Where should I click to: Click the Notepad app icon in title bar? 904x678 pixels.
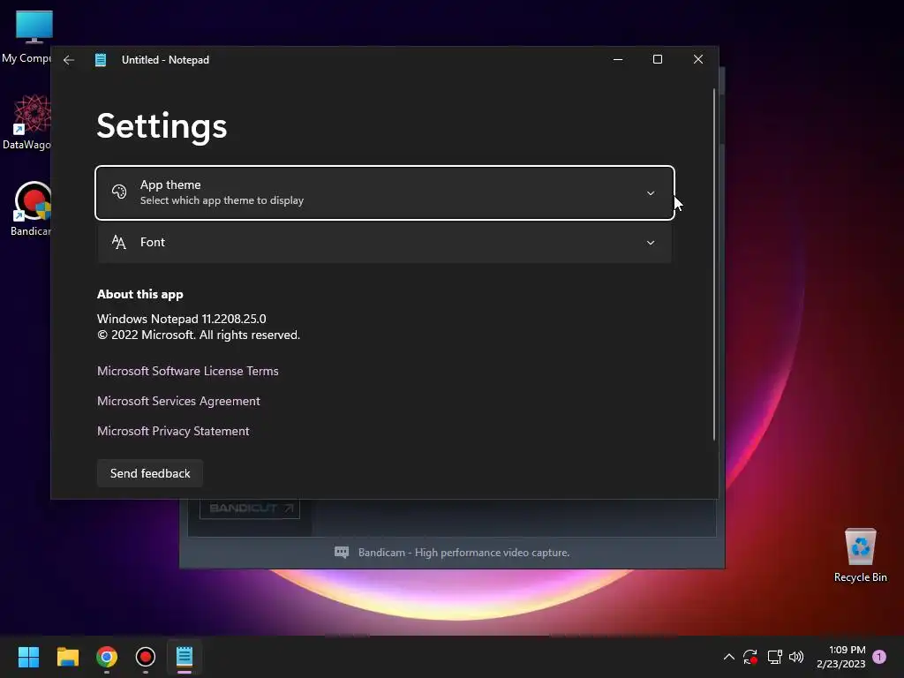tap(101, 60)
